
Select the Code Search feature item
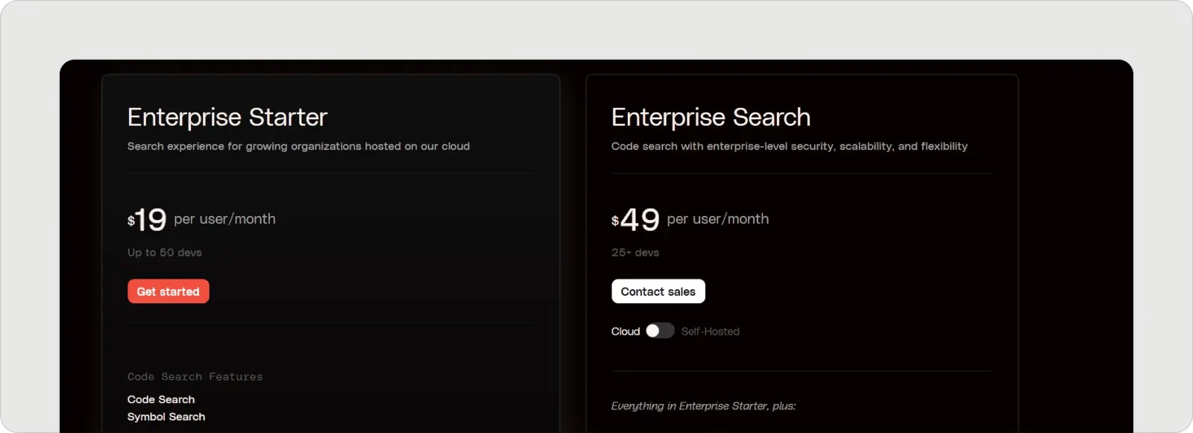(x=160, y=399)
